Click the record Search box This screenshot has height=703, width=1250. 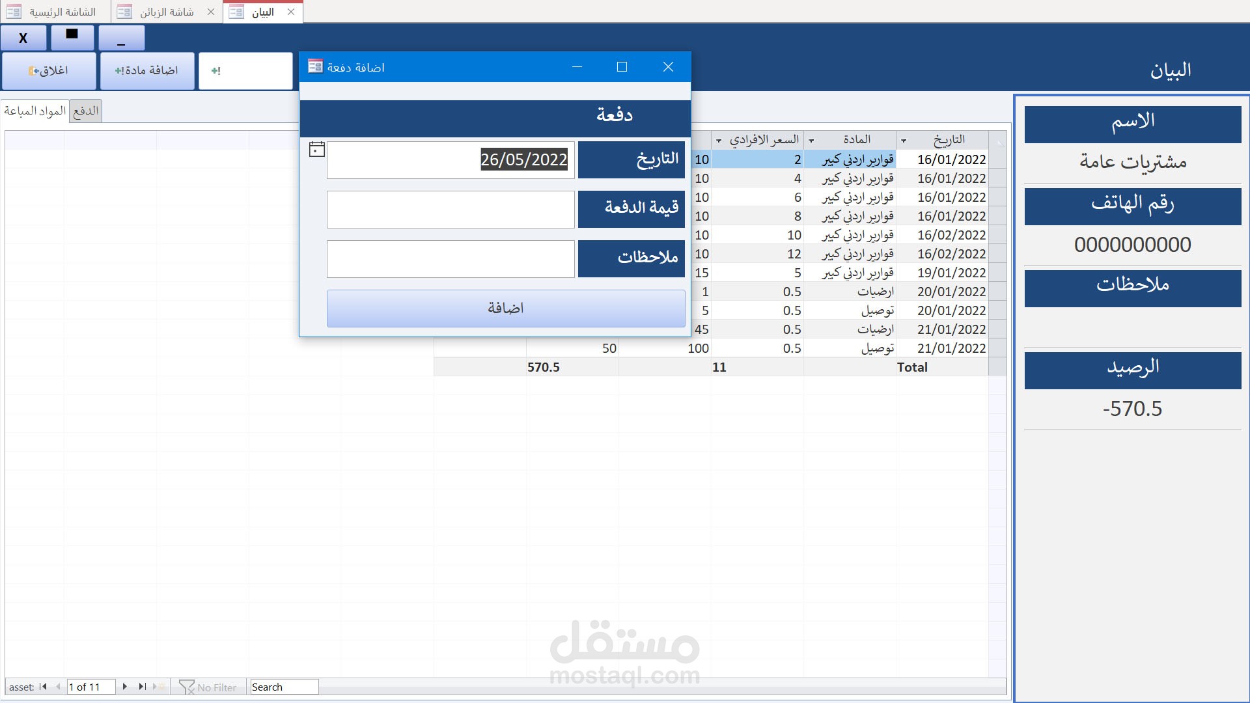(284, 687)
